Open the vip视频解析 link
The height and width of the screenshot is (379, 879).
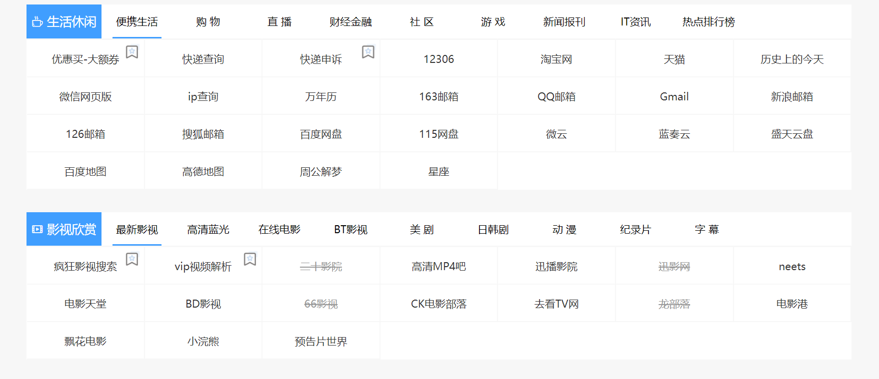(203, 267)
